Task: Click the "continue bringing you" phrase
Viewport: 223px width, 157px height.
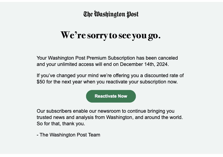Action: 151,111
